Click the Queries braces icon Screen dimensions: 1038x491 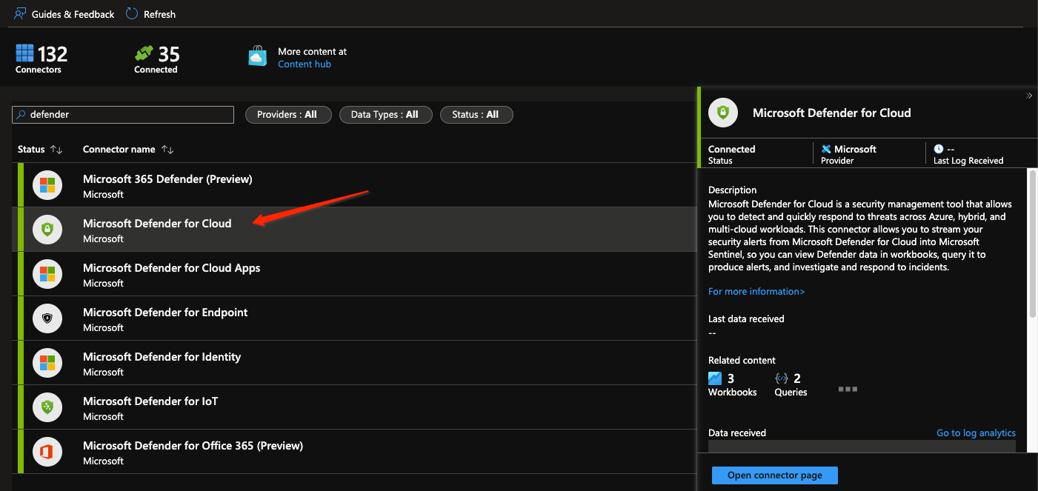pos(781,378)
